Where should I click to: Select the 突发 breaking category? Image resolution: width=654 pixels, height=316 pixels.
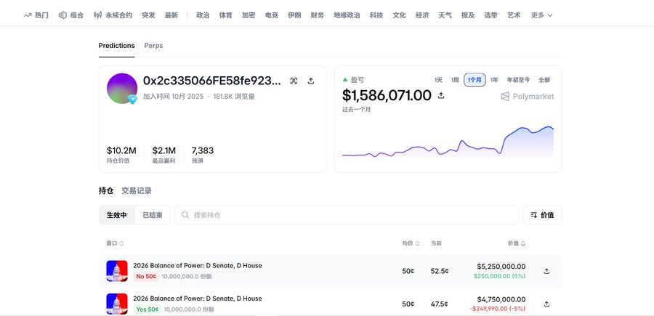point(148,15)
